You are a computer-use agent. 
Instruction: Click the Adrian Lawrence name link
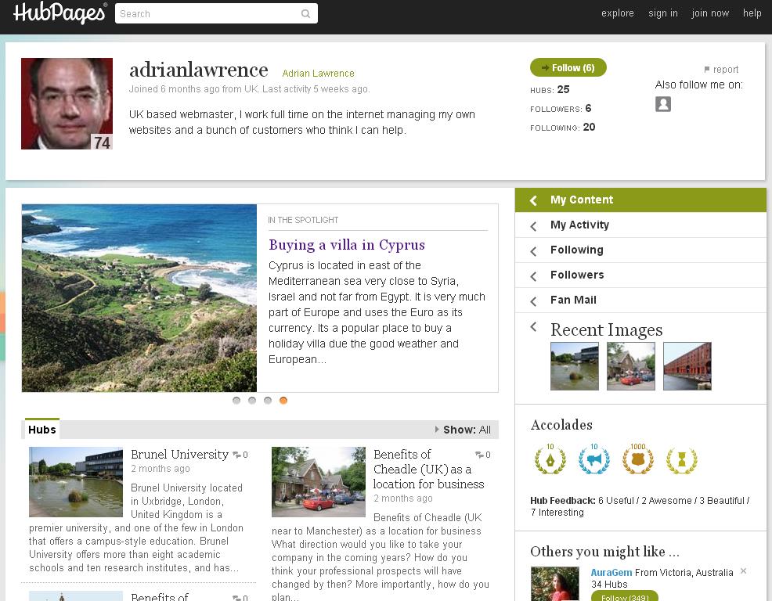(318, 74)
